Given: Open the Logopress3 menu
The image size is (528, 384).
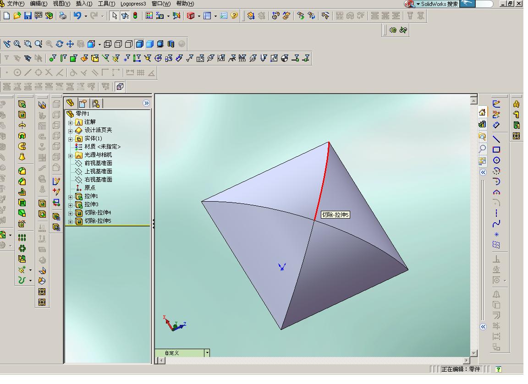Looking at the screenshot, I should [133, 4].
